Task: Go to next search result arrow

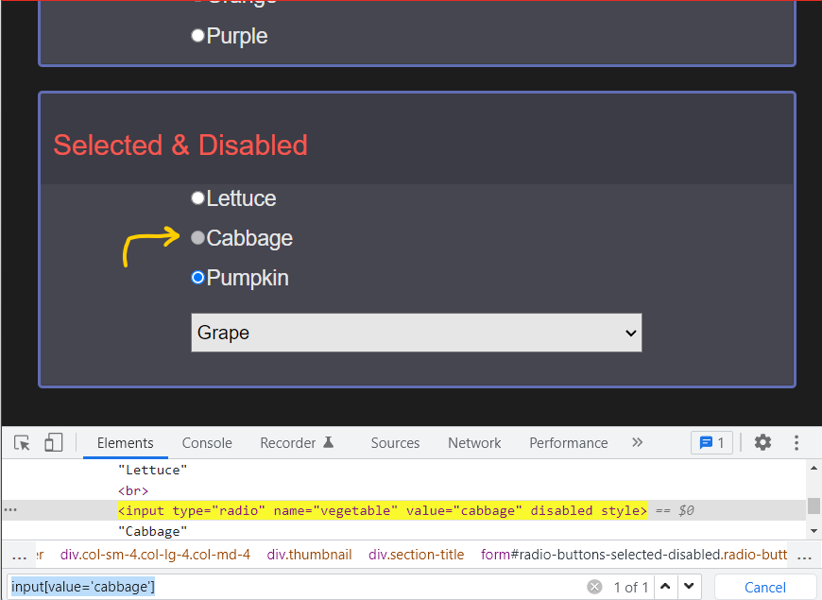Action: point(689,587)
